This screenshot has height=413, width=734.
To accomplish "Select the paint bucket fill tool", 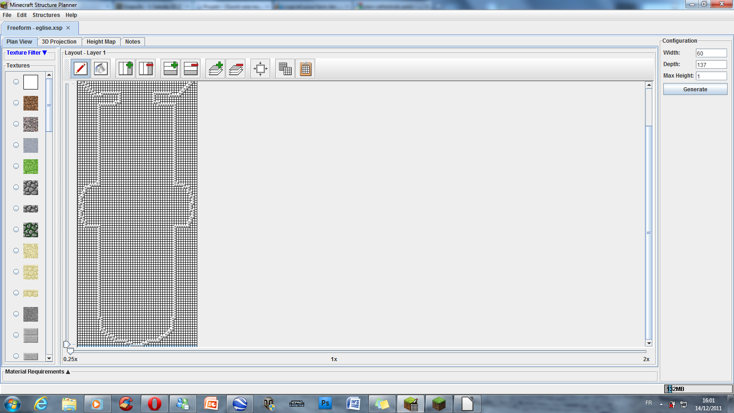I will tap(100, 69).
